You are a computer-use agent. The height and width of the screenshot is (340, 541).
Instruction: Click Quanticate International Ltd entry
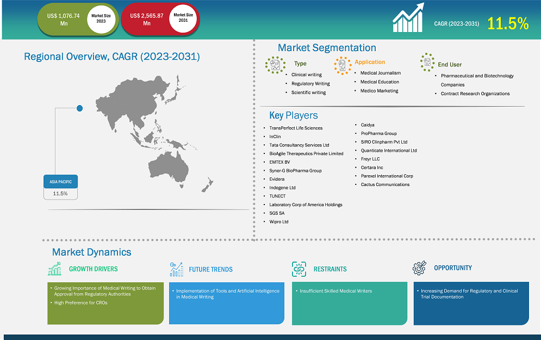[x=389, y=151]
